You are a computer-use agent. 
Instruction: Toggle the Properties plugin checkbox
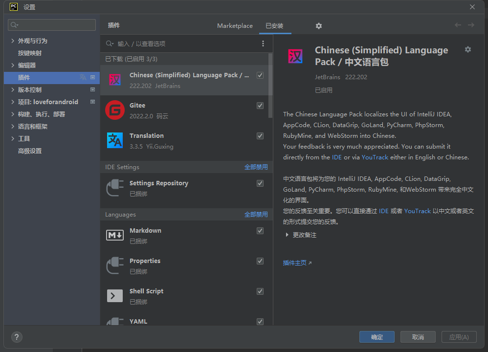pos(260,261)
